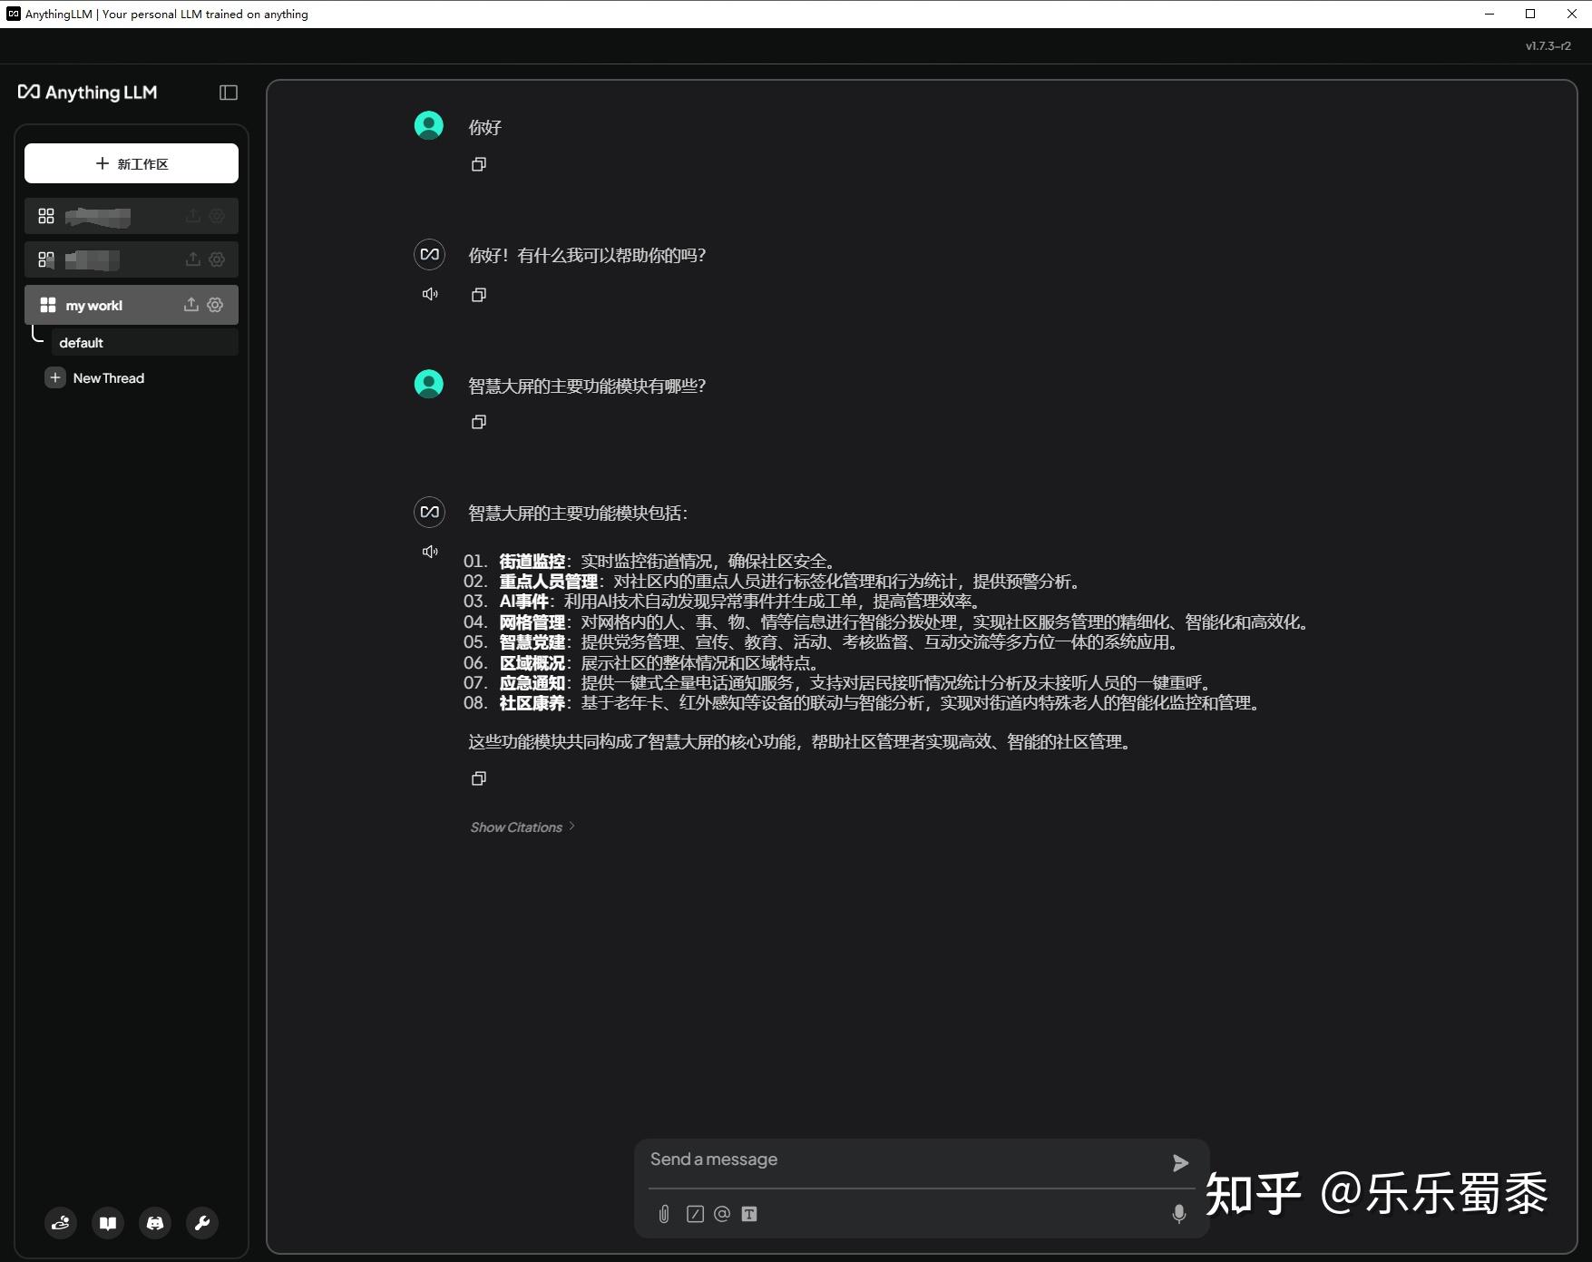Image resolution: width=1592 pixels, height=1262 pixels.
Task: Click the slash commands icon
Action: tap(695, 1214)
